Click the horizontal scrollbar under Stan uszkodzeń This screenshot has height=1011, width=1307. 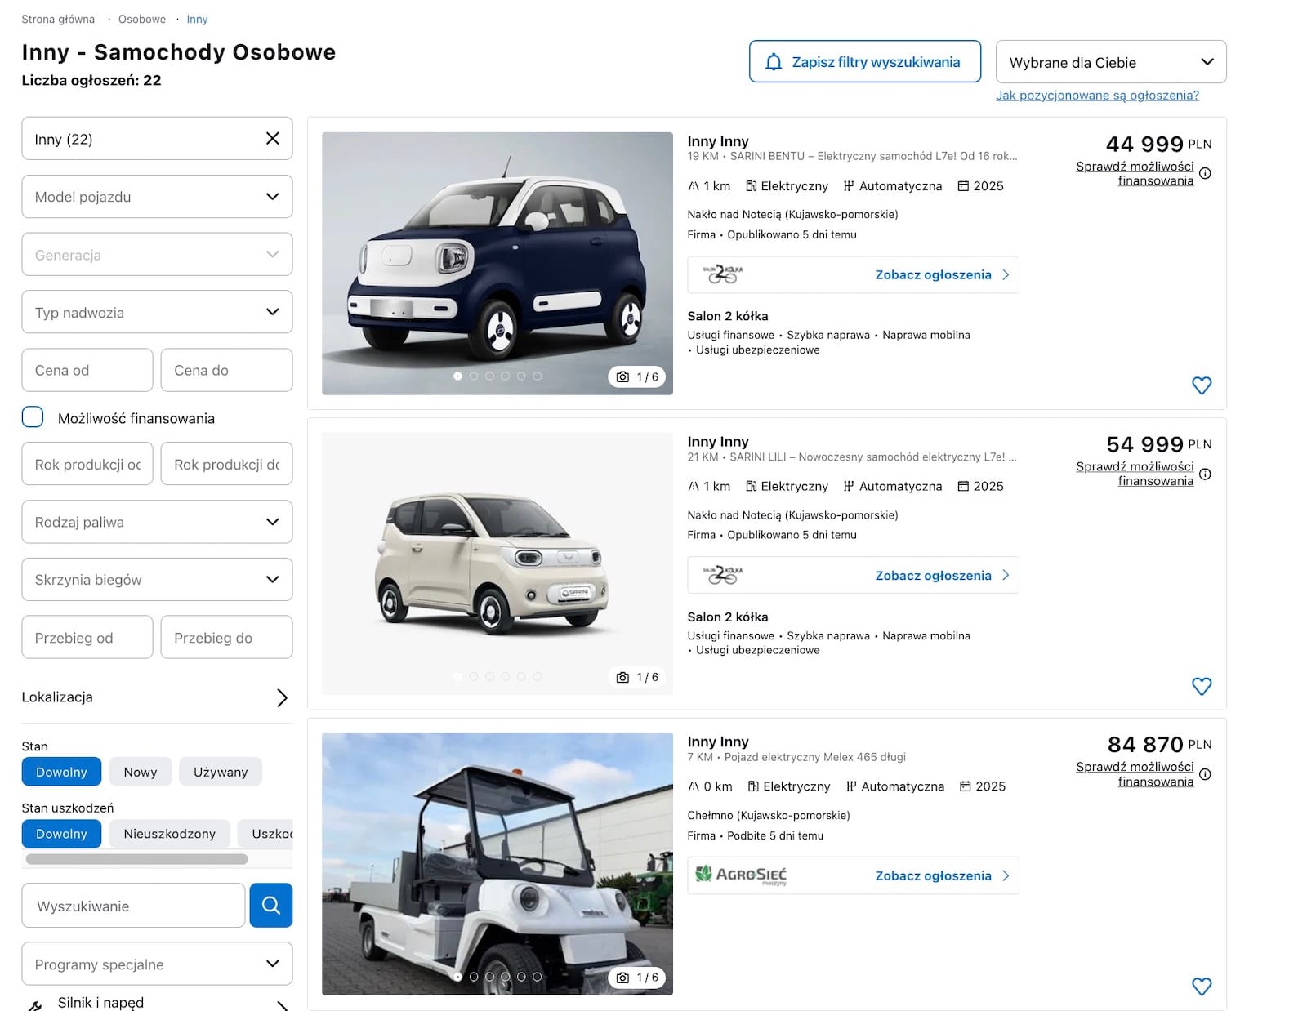click(136, 859)
